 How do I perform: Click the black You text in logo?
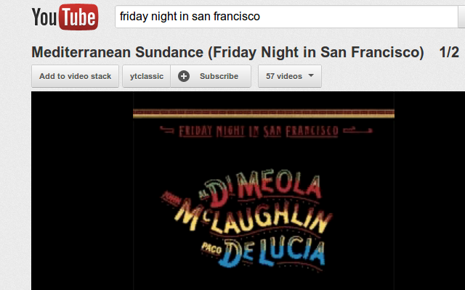44,17
